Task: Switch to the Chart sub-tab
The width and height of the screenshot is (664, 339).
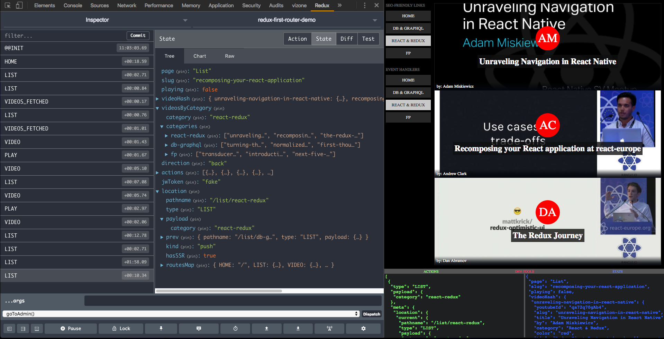Action: coord(200,56)
